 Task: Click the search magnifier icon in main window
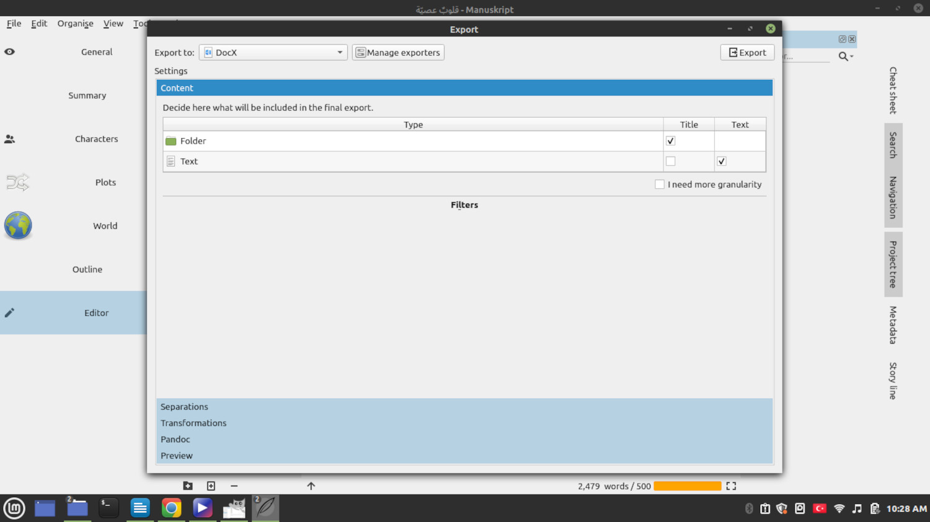pos(843,56)
